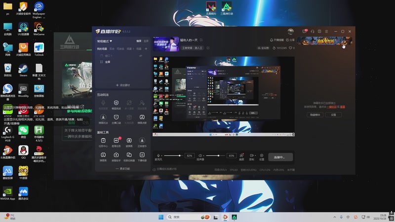Open 直播伴侣 icon in taskbar

pyautogui.click(x=225, y=217)
